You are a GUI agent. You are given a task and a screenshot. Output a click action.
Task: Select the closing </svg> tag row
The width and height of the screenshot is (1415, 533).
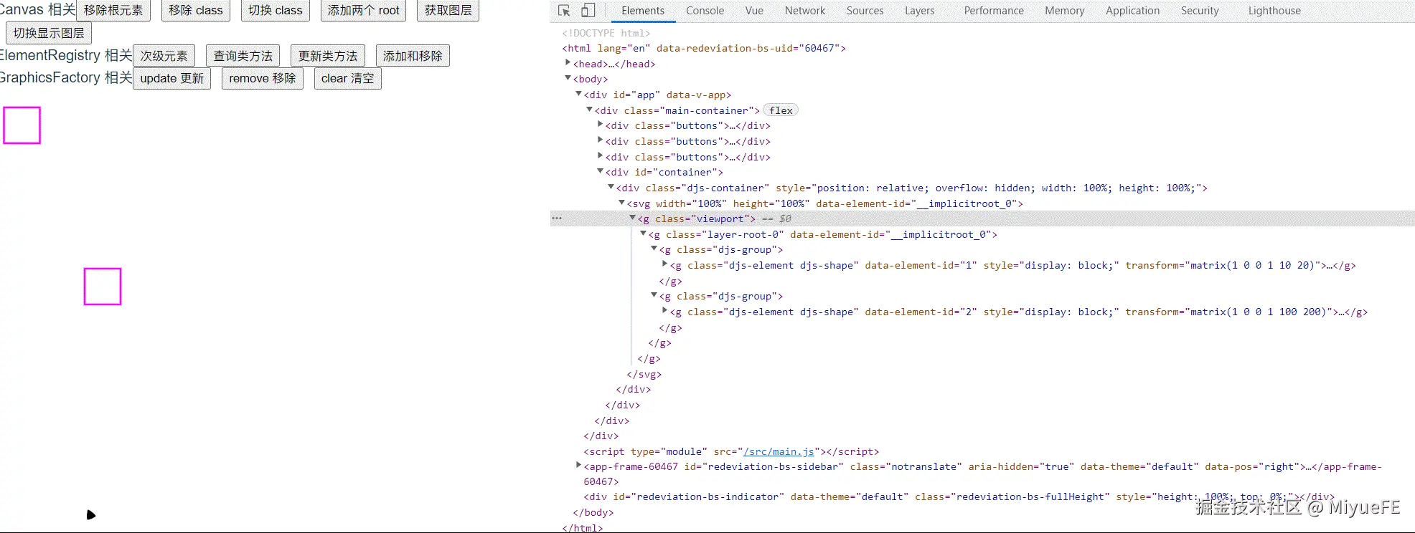(x=644, y=374)
